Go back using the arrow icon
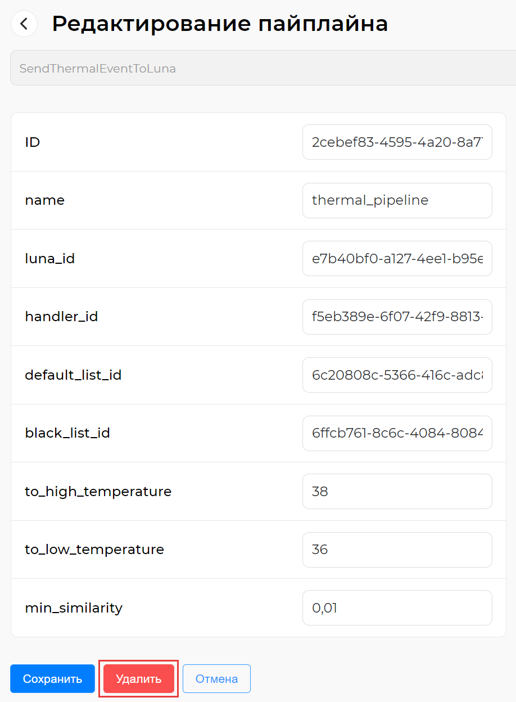This screenshot has width=516, height=702. click(x=24, y=24)
